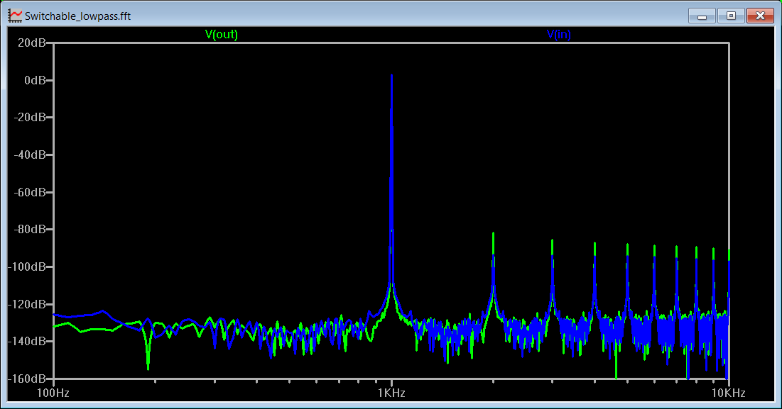This screenshot has width=782, height=409.
Task: Click the 100Hz frequency axis label
Action: point(53,393)
